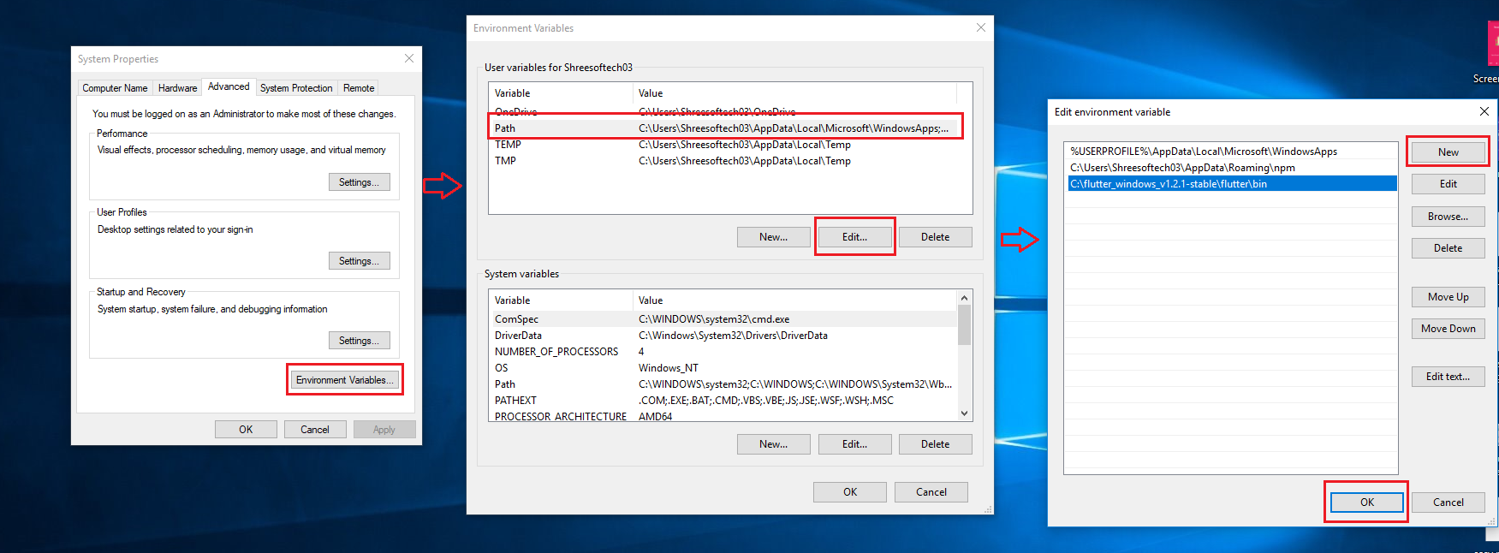Close the System Properties dialog
1499x553 pixels.
(409, 58)
